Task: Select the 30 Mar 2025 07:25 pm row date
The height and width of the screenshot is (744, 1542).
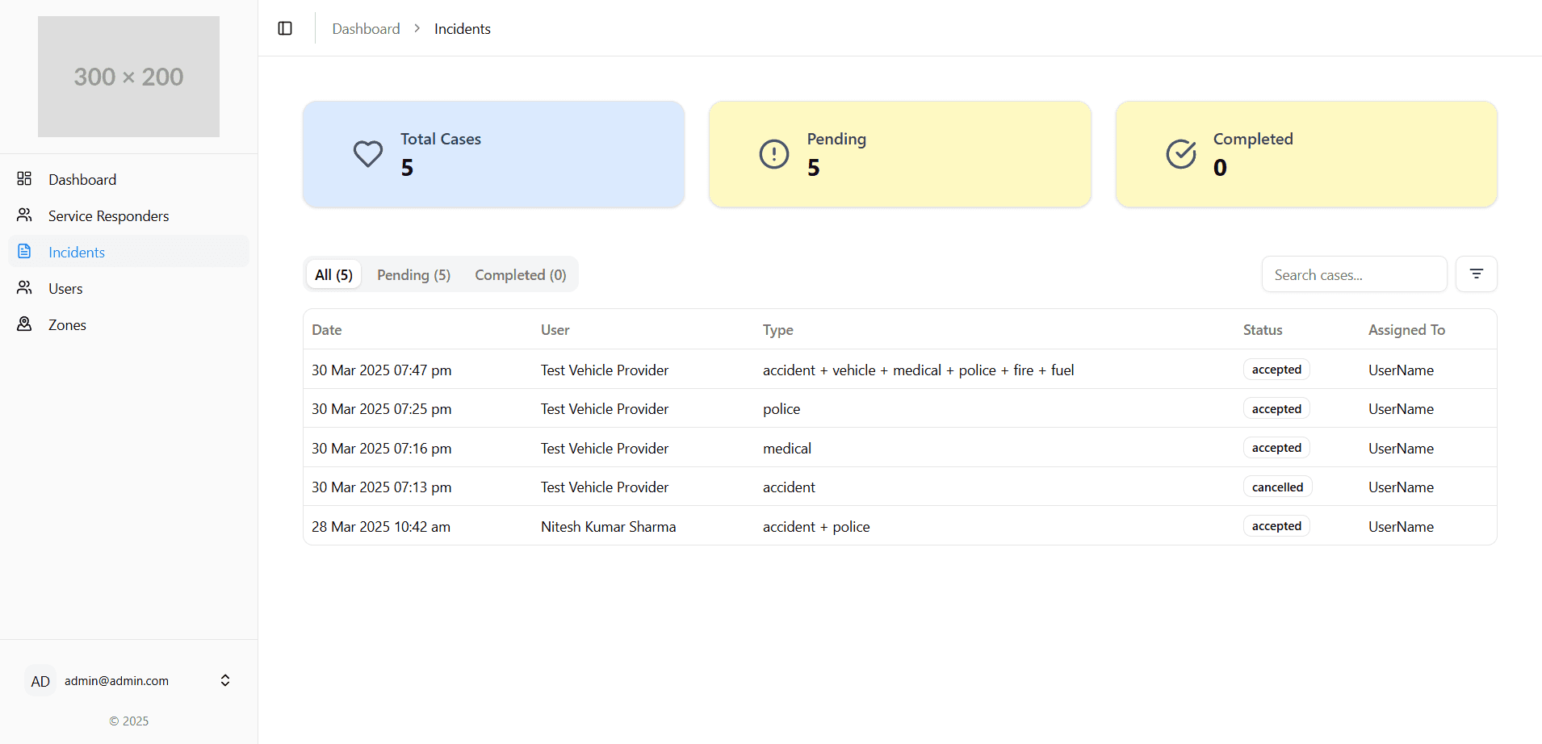Action: click(381, 408)
